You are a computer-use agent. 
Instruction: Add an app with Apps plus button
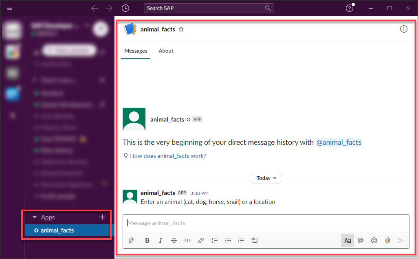pos(102,217)
